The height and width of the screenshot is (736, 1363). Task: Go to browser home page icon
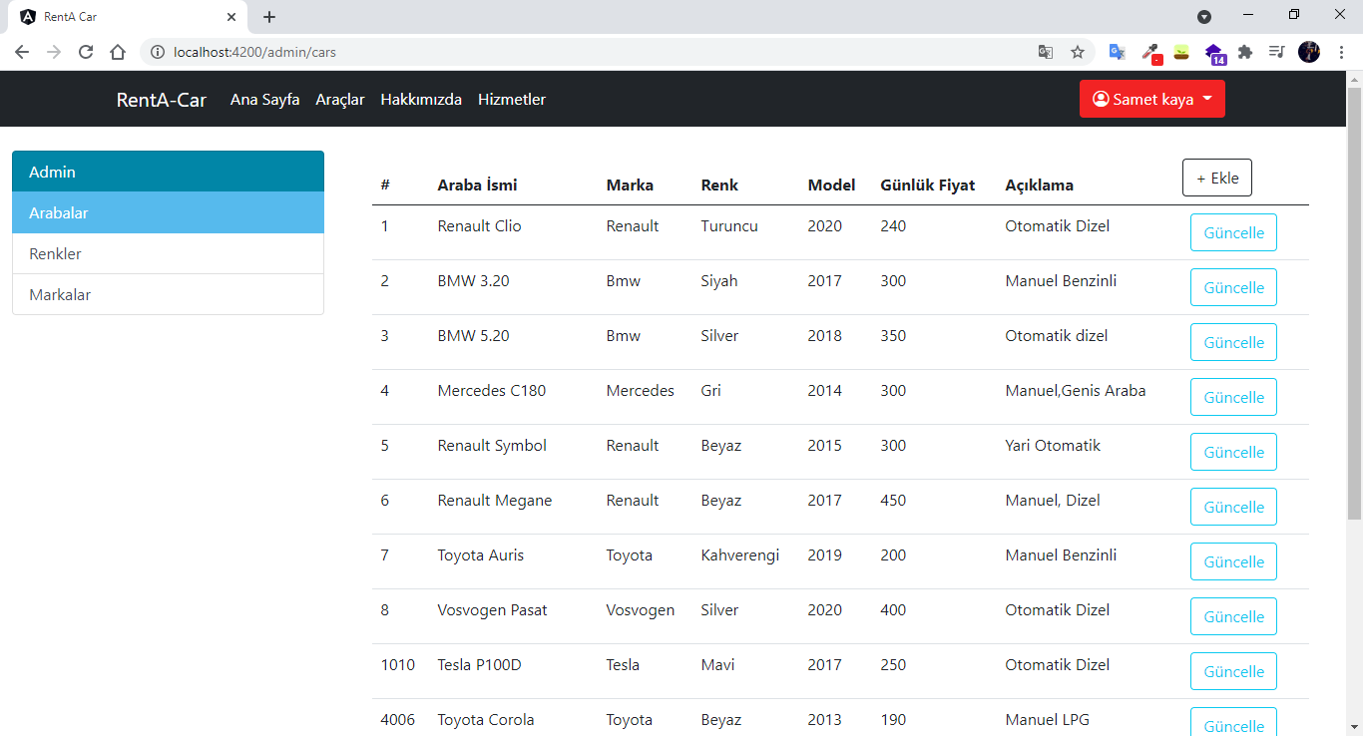[118, 52]
